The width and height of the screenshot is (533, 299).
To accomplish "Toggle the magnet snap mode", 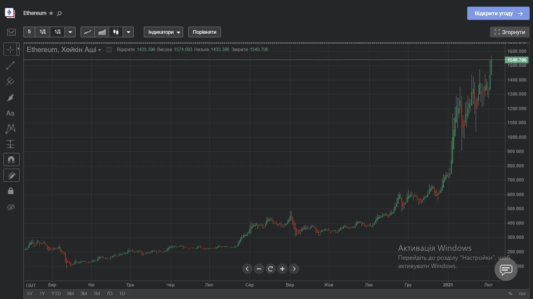I will pyautogui.click(x=11, y=160).
